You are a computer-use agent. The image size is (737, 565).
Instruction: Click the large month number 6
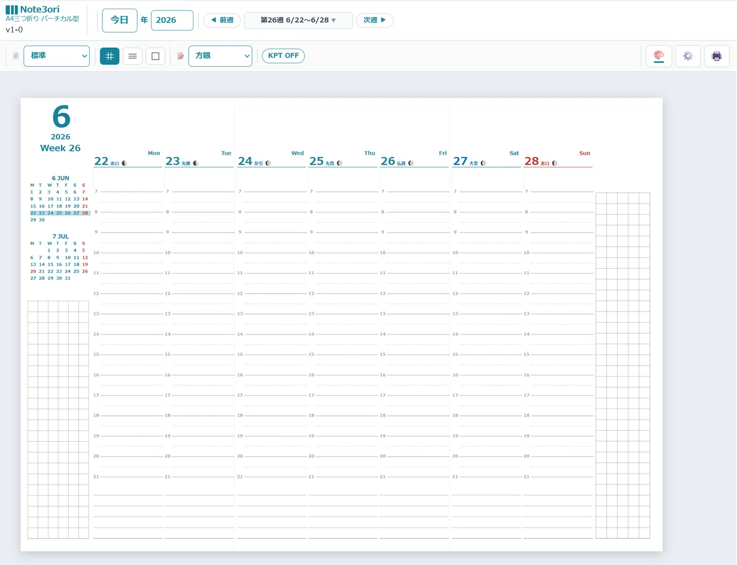[61, 116]
